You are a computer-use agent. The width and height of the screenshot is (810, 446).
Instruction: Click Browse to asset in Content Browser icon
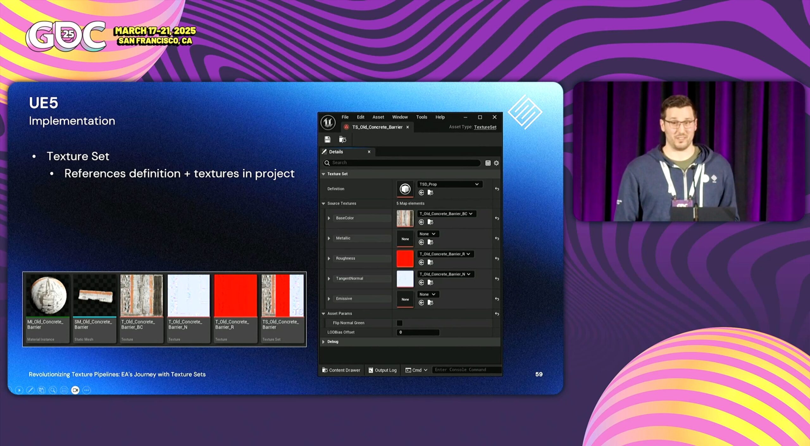coord(342,139)
